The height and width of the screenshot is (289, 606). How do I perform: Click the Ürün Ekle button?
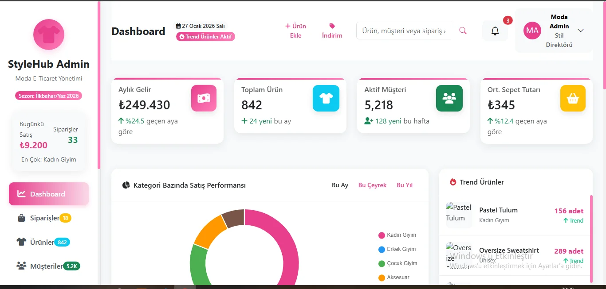[295, 31]
